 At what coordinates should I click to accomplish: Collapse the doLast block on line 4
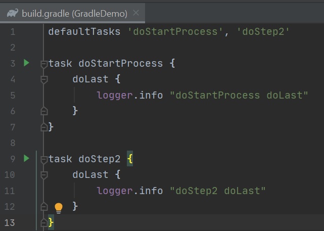pyautogui.click(x=44, y=79)
